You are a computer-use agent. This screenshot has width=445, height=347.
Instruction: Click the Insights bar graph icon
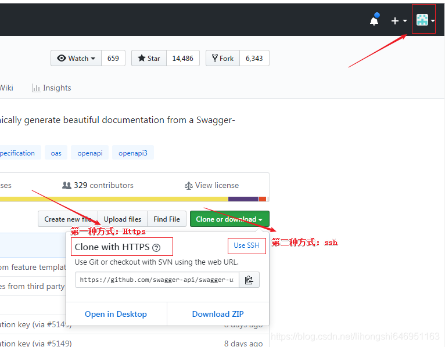click(36, 88)
